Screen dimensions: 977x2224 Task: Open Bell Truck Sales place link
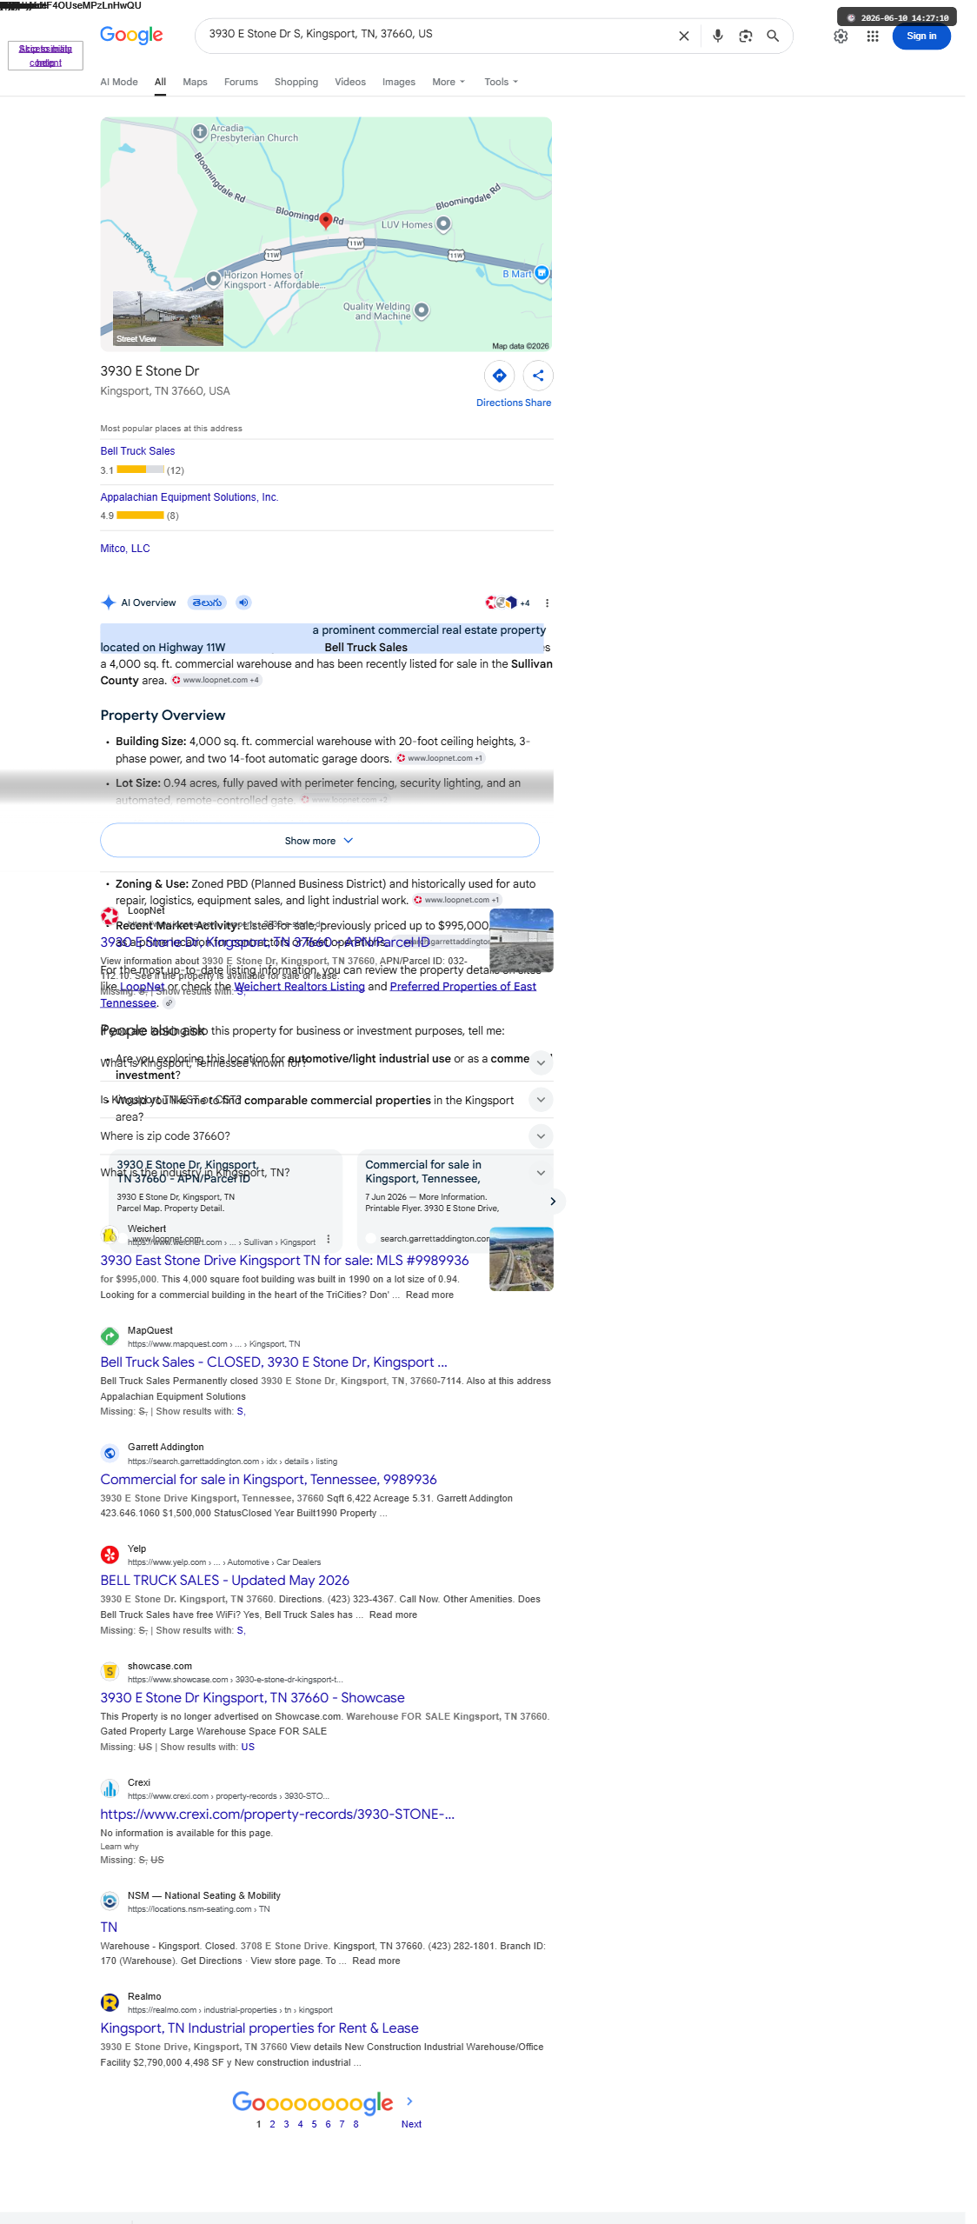point(137,451)
